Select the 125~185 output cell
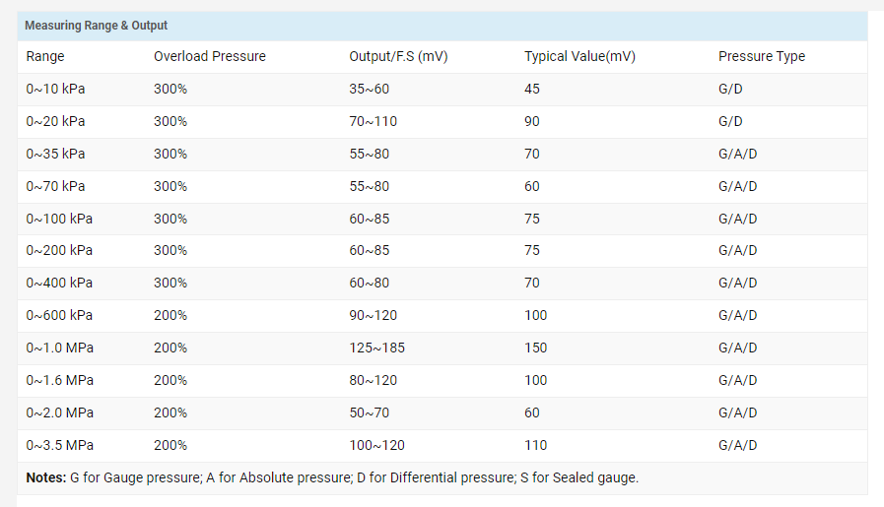This screenshot has height=507, width=884. 376,348
